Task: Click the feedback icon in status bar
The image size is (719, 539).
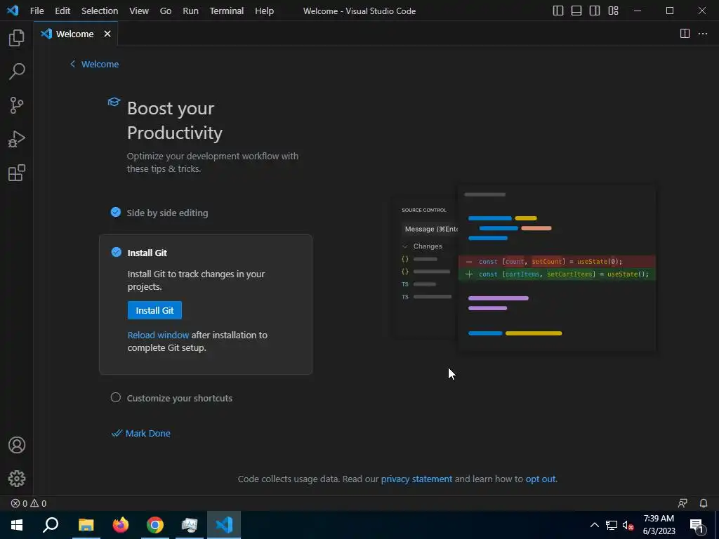Action: [682, 503]
